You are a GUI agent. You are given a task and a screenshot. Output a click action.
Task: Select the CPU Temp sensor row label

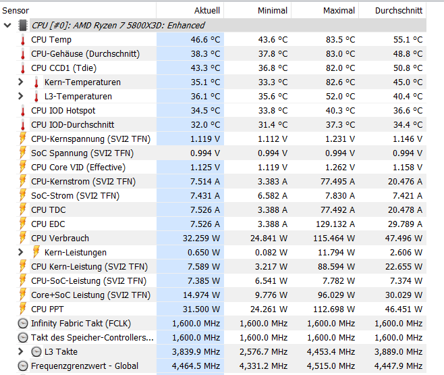(x=51, y=40)
